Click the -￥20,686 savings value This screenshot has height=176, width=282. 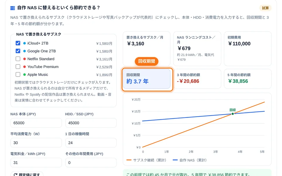coord(188,81)
